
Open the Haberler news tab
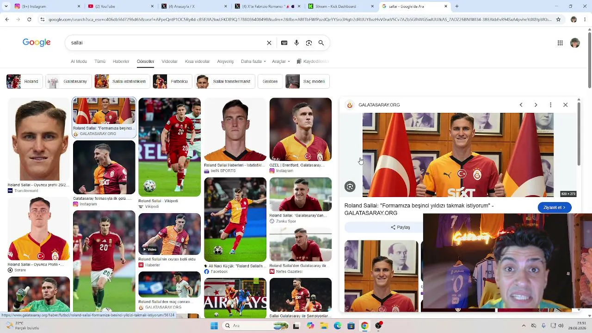pos(121,62)
